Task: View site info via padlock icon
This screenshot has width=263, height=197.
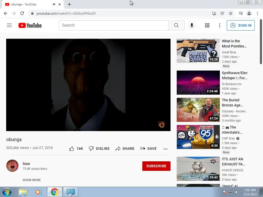Action: (x=32, y=13)
